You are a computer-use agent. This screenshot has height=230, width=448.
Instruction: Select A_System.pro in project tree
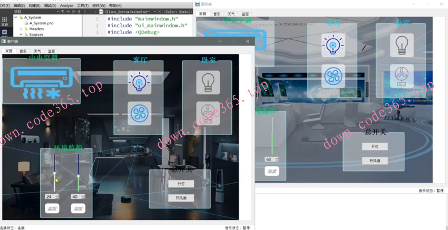click(x=41, y=23)
